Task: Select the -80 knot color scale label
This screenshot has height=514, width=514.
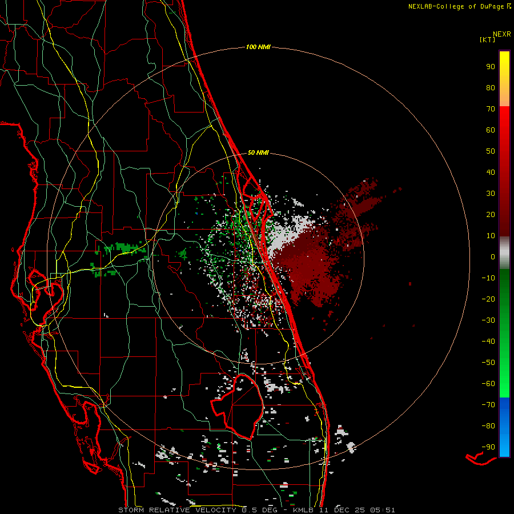Action: 488,426
